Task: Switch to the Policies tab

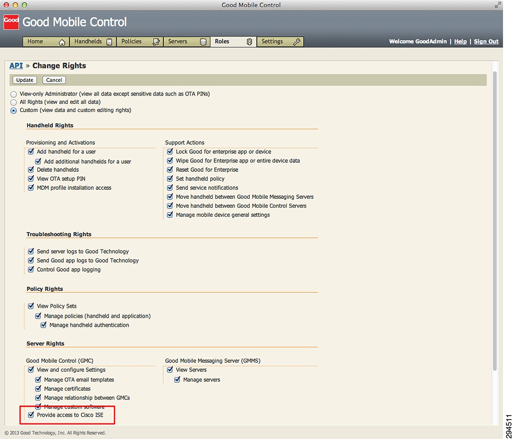Action: (140, 41)
